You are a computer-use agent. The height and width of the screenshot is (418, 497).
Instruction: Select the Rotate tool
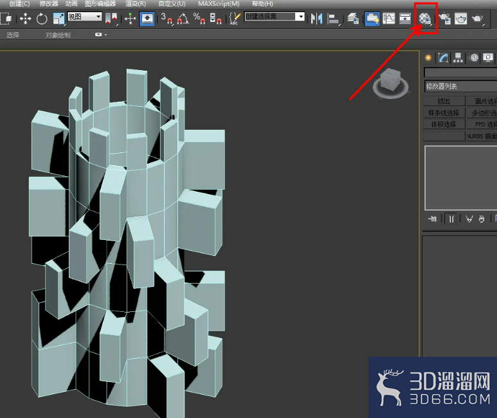click(42, 19)
